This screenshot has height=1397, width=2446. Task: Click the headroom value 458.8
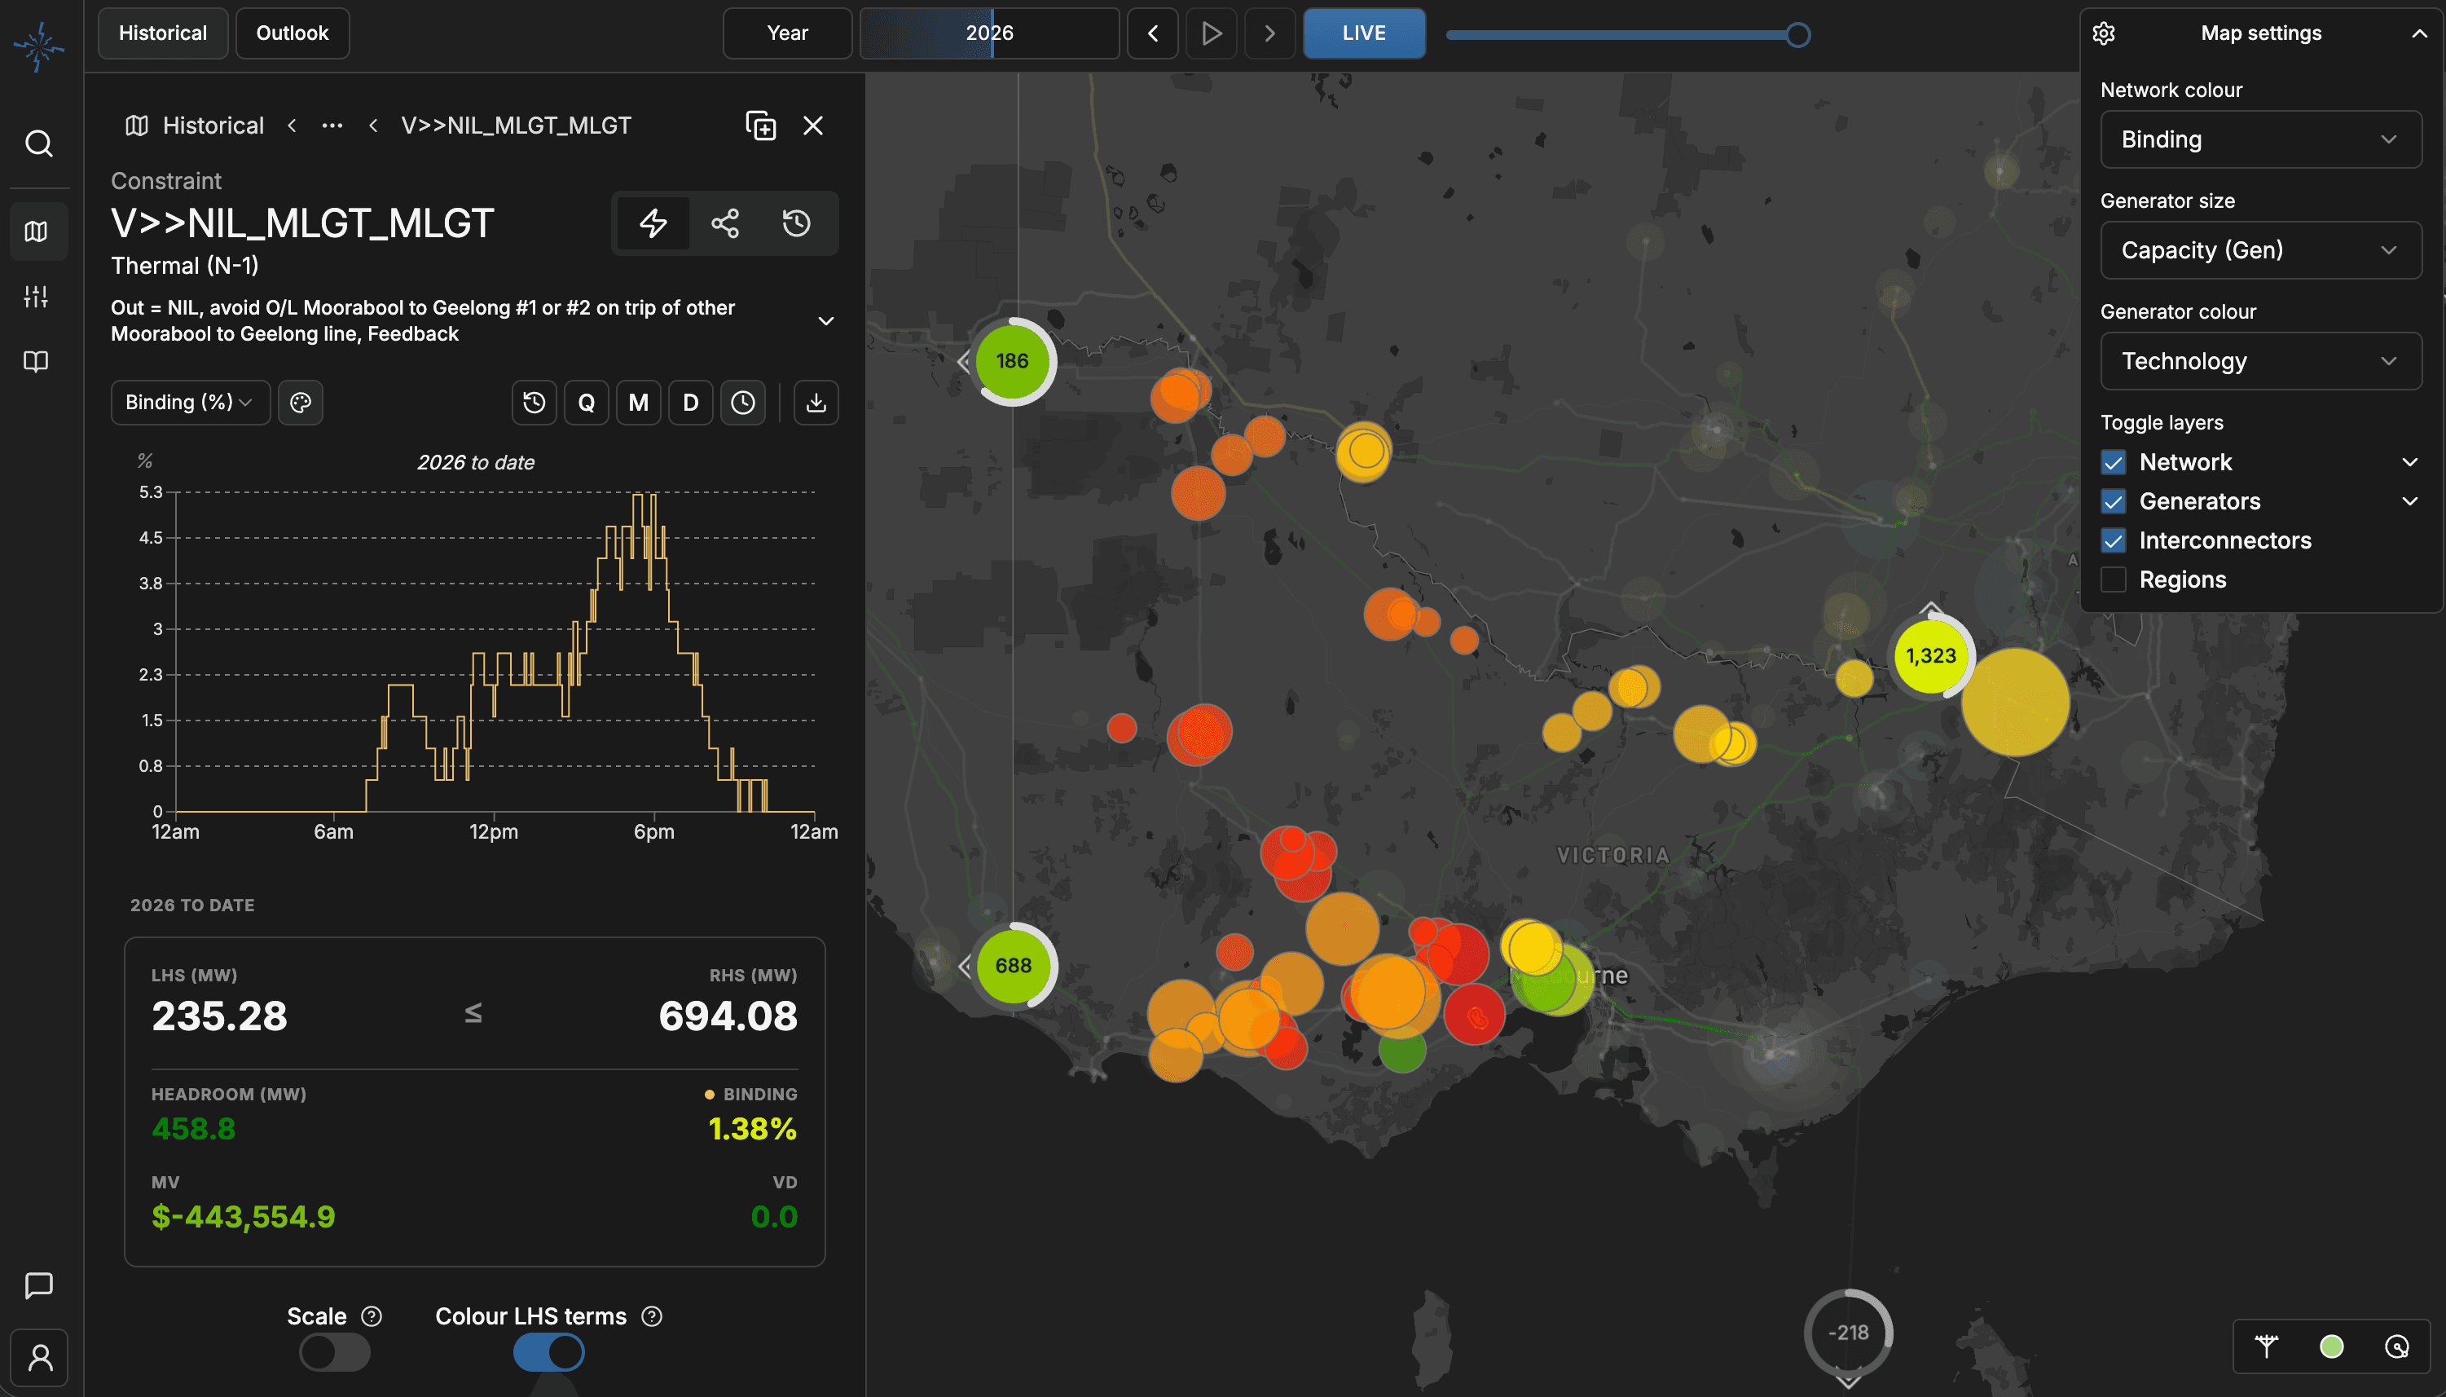click(x=194, y=1130)
